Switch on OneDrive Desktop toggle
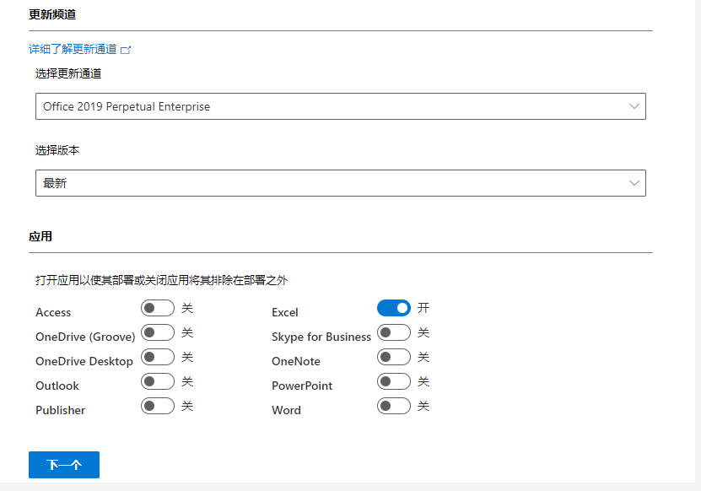The image size is (701, 491). 158,357
